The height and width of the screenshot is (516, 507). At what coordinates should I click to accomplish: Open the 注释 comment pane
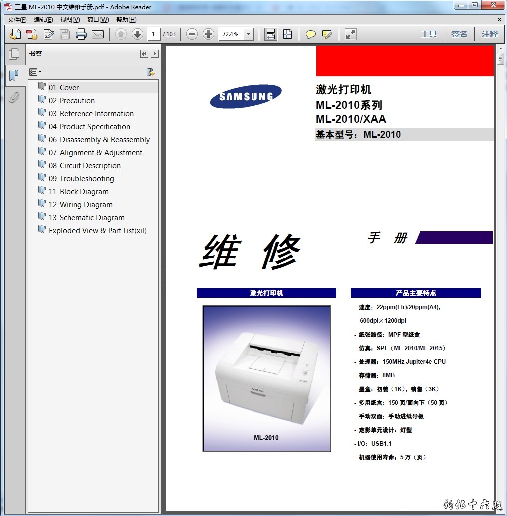(x=490, y=34)
